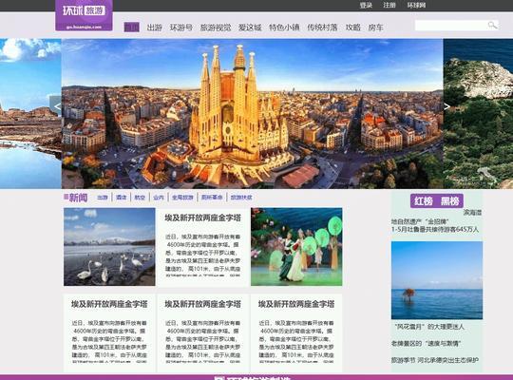The width and height of the screenshot is (513, 380).
Task: Open the 登录 login link
Action: tap(366, 6)
